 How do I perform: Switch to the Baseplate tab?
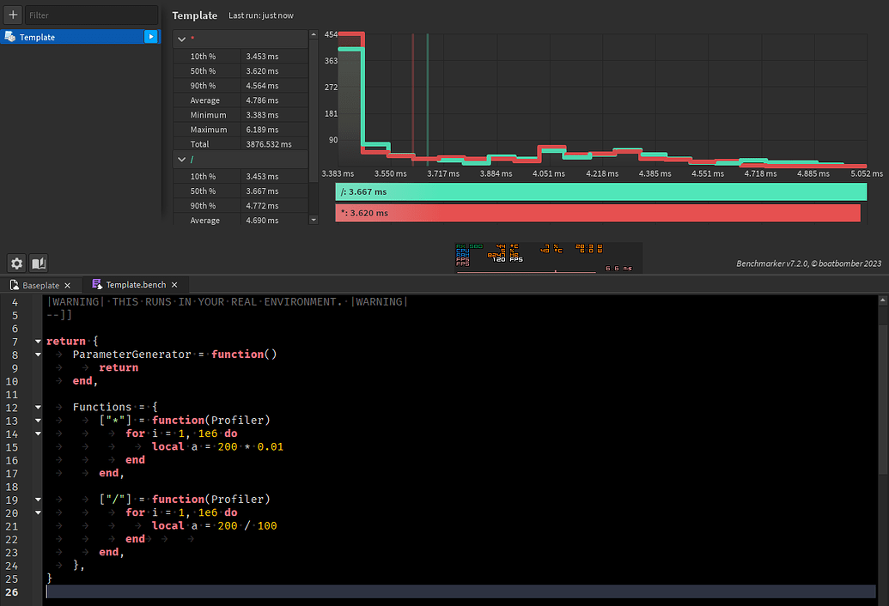(41, 284)
